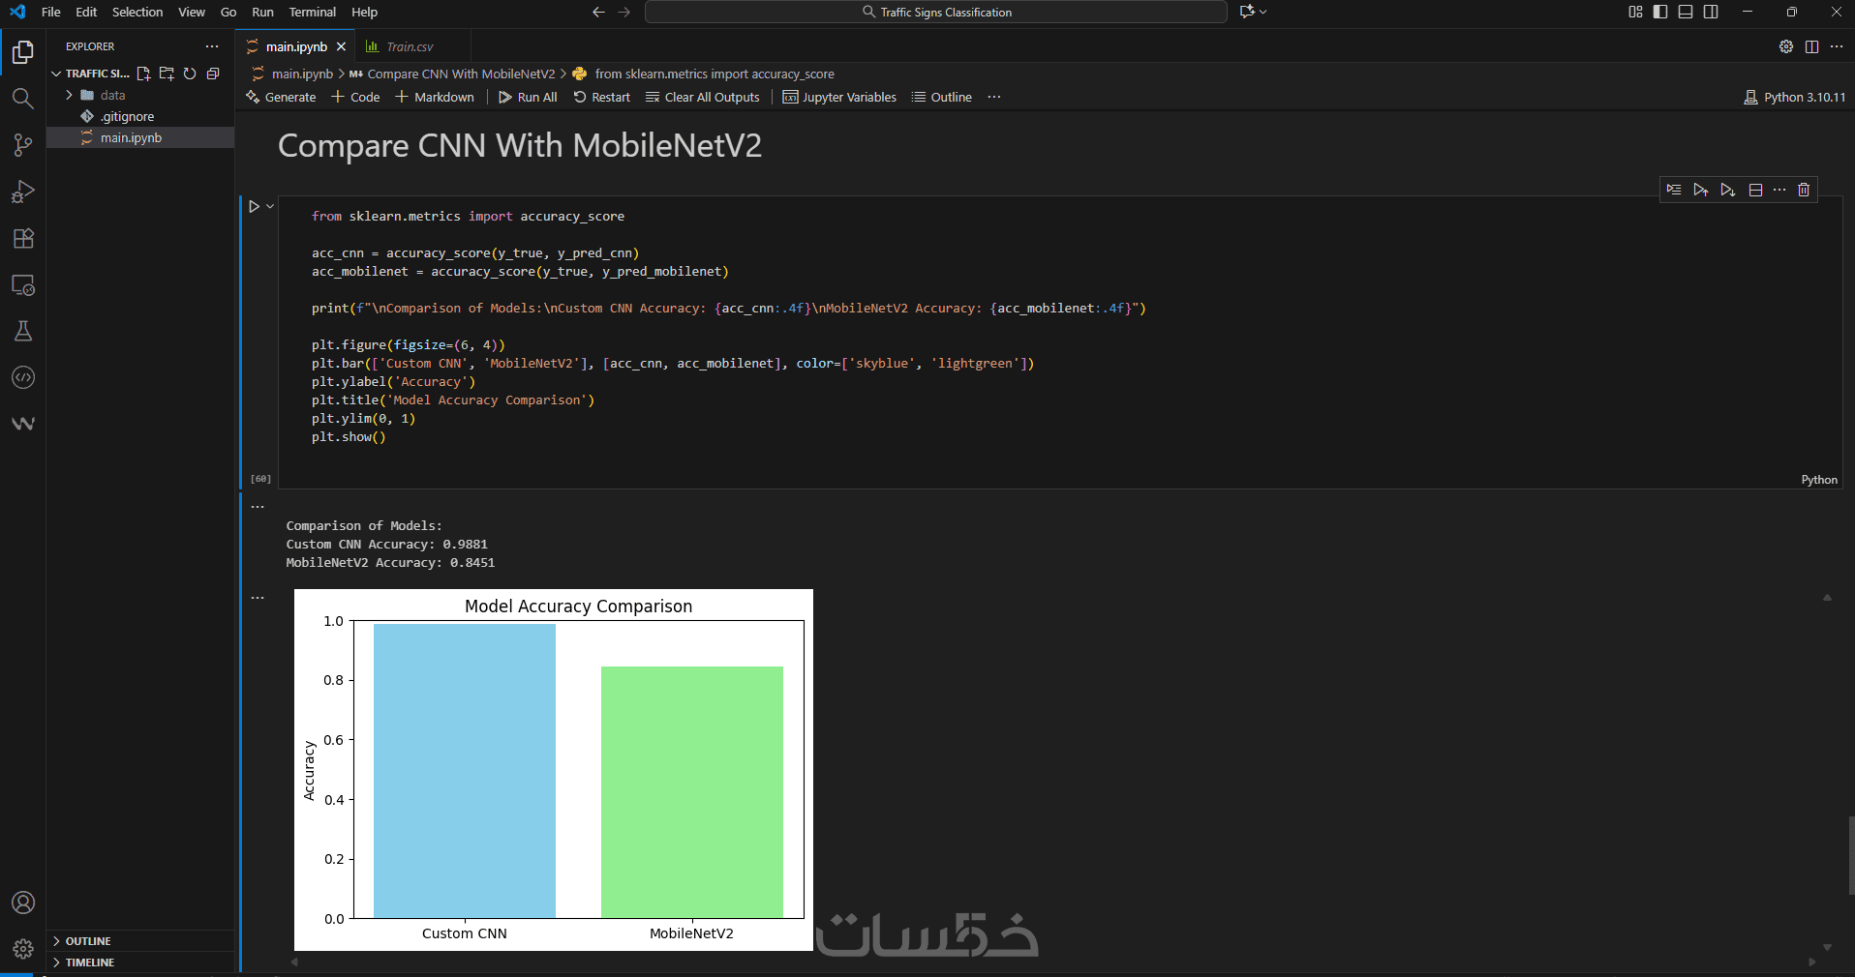Screen dimensions: 1855x977
Task: Open the Terminal menu
Action: (x=313, y=12)
